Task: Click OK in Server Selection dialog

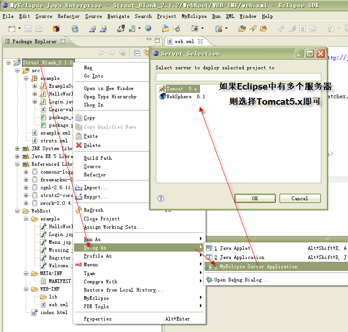Action: pyautogui.click(x=255, y=198)
